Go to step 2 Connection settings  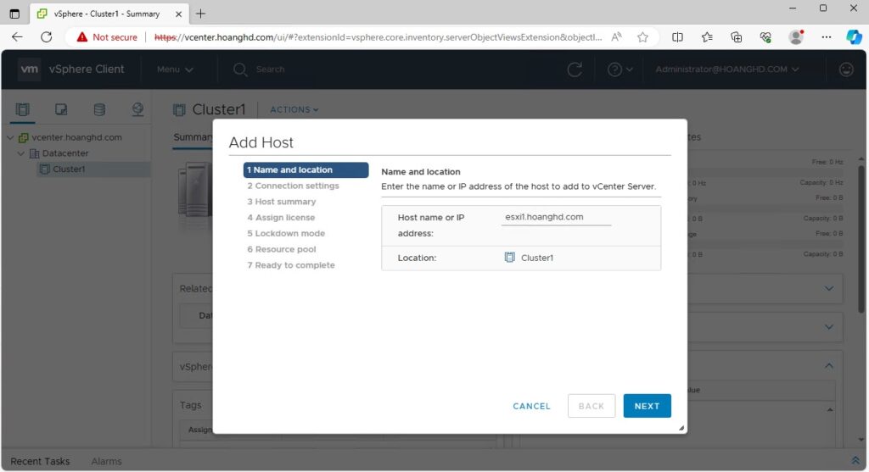(x=293, y=186)
